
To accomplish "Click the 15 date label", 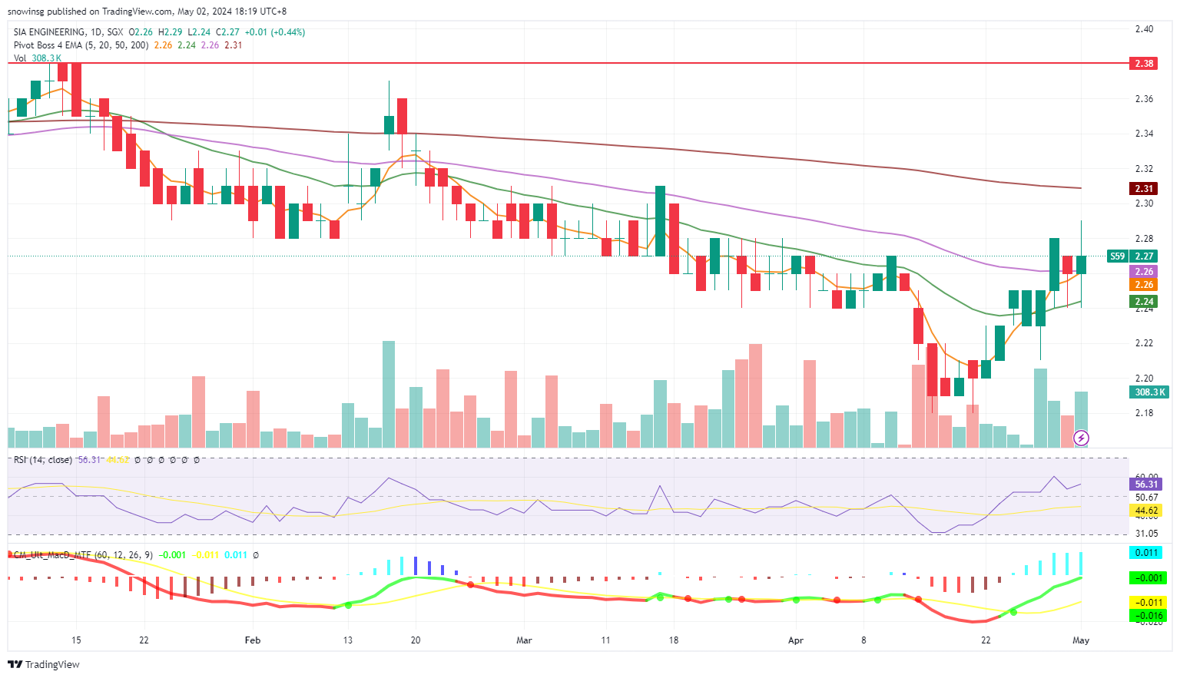I will 76,640.
